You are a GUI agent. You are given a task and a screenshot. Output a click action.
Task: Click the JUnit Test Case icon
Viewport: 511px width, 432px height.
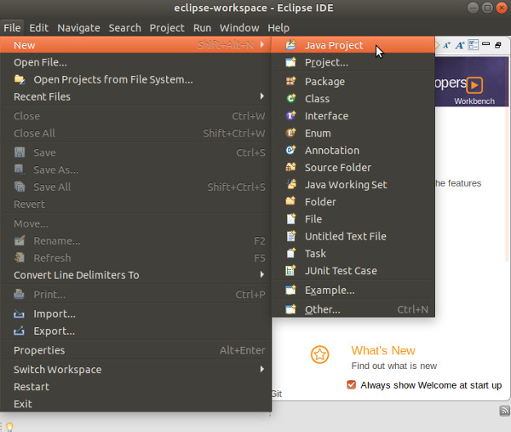(290, 271)
